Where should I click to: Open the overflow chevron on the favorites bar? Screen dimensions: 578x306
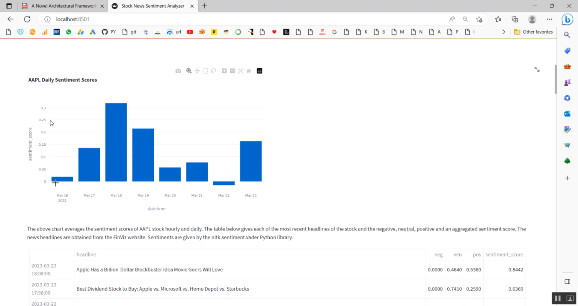pyautogui.click(x=504, y=32)
